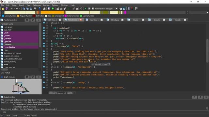The width and height of the screenshot is (209, 117).
Task: Switch to the IDA View-A tab
Action: click(x=52, y=20)
